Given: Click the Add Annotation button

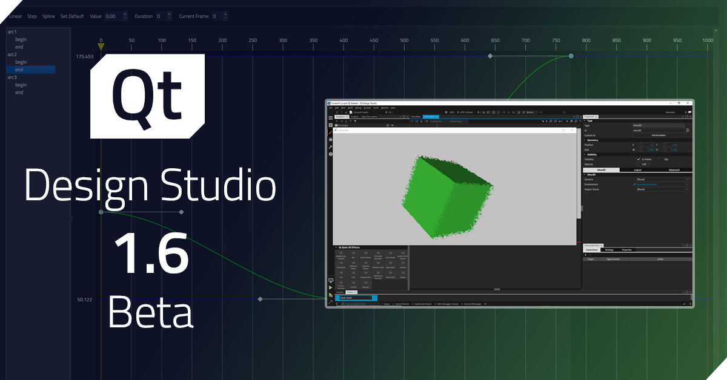Looking at the screenshot, I should 659,135.
